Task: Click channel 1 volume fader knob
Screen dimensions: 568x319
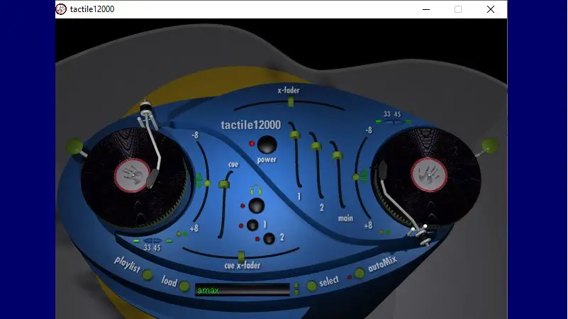Action: pos(295,135)
